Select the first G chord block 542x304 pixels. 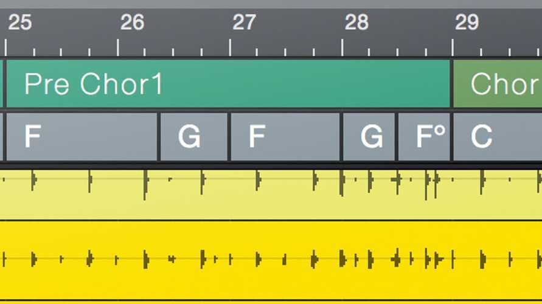coord(194,137)
